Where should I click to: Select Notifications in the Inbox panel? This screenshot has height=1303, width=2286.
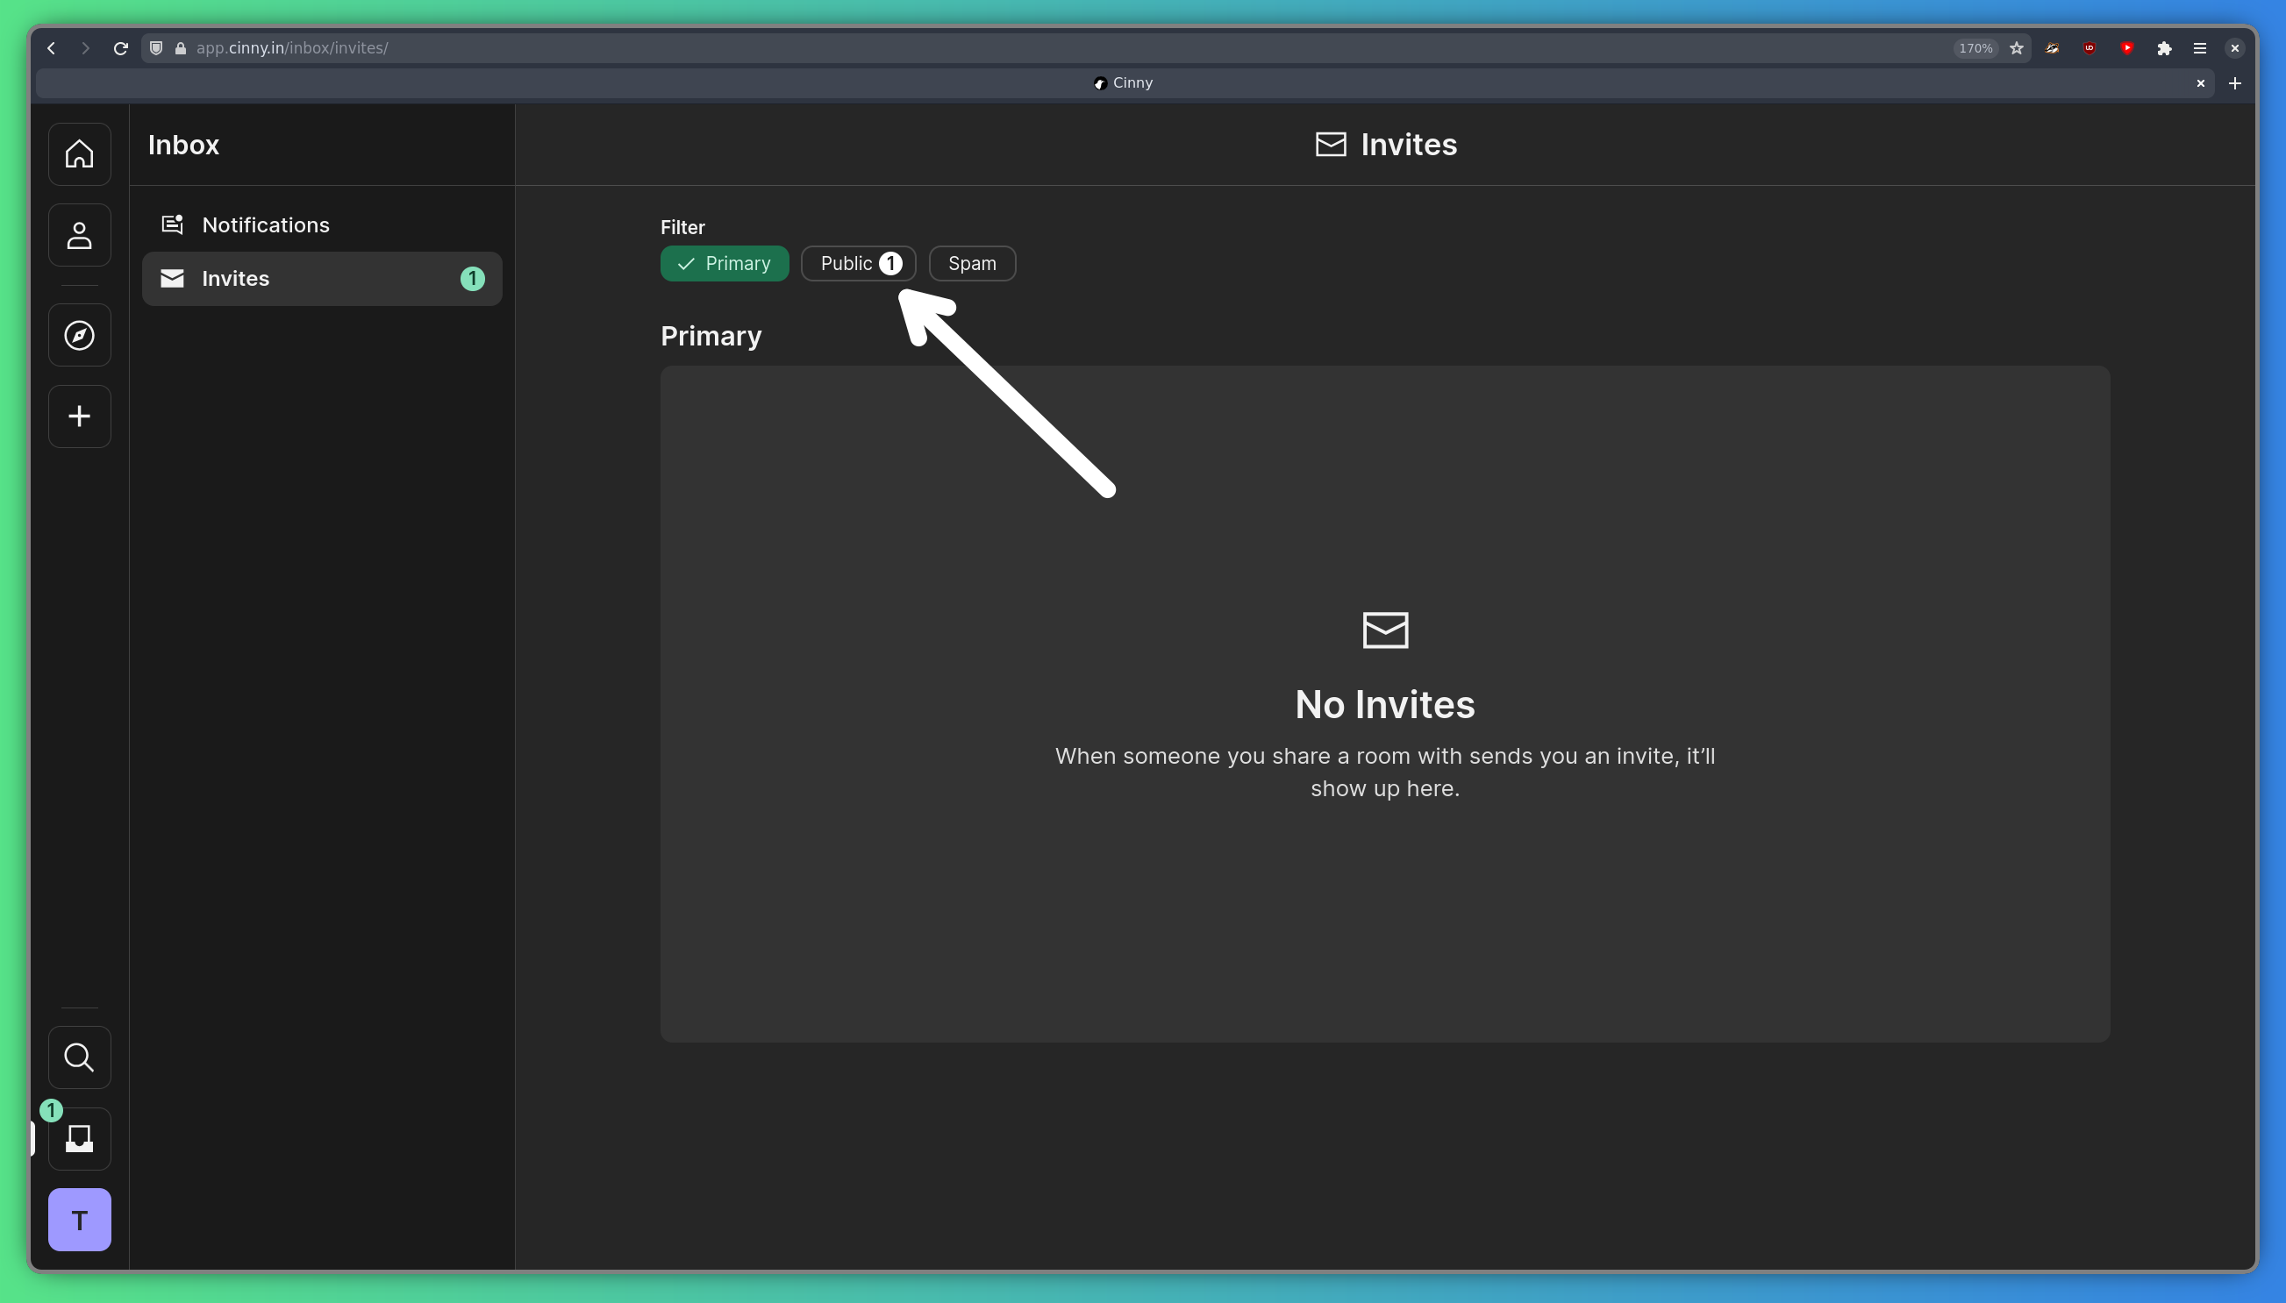click(265, 224)
